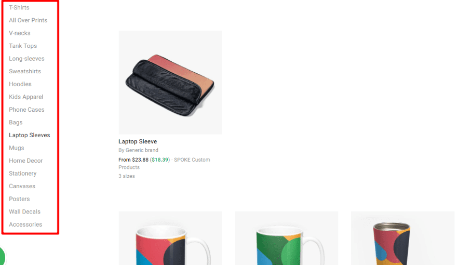Select Long-sleeves in sidebar
Image resolution: width=457 pixels, height=265 pixels.
(26, 59)
